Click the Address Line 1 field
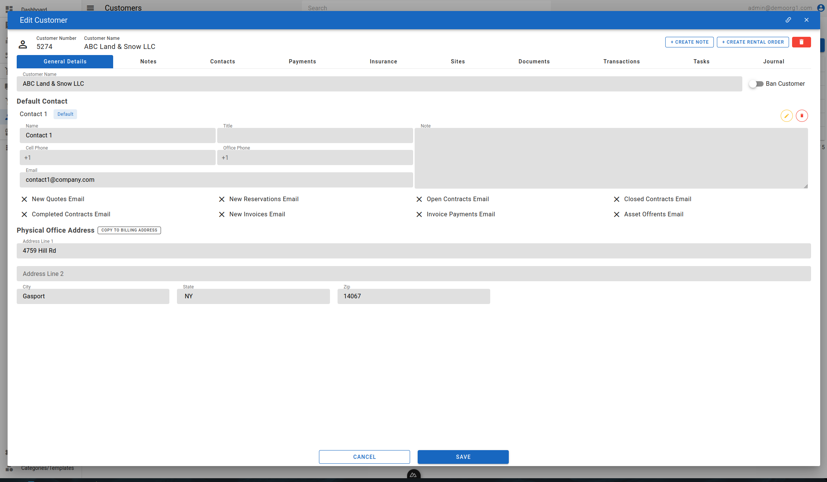Viewport: 827px width, 482px height. pos(414,251)
